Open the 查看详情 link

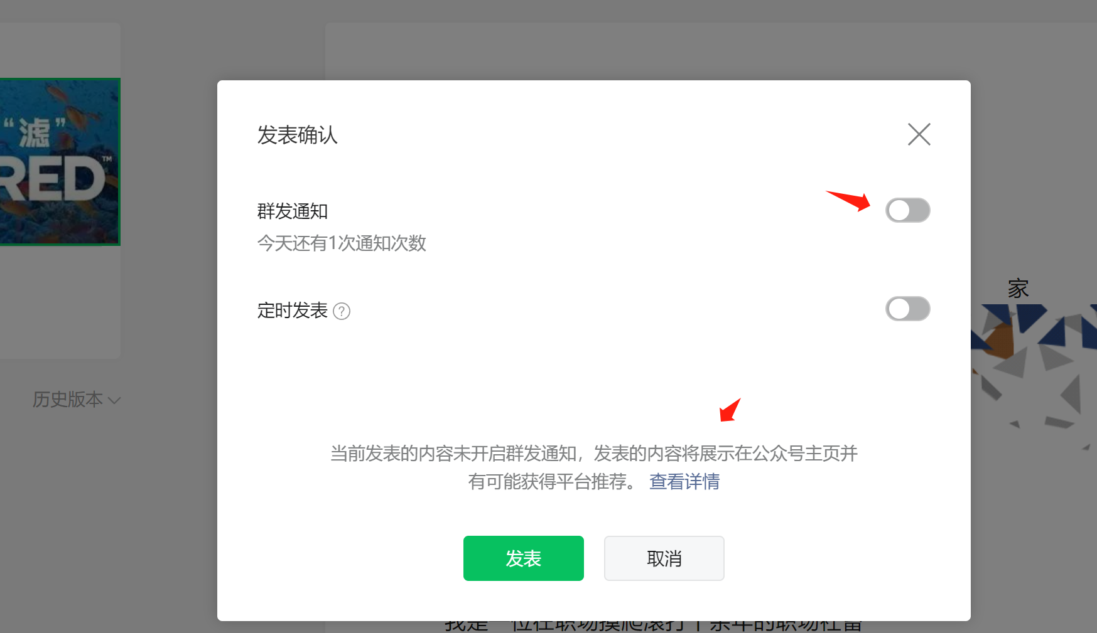point(684,482)
